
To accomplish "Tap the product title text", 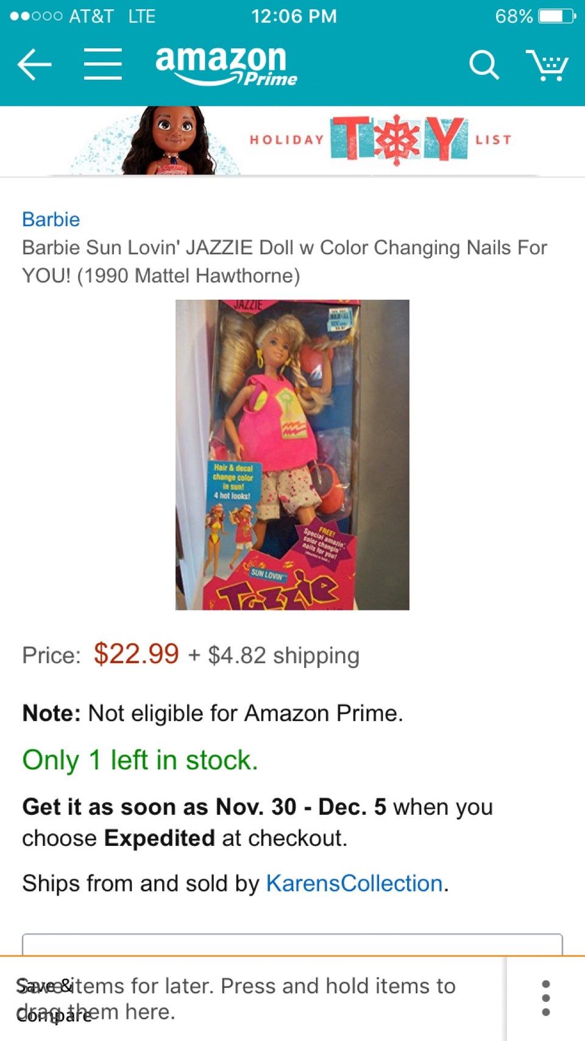I will click(285, 261).
